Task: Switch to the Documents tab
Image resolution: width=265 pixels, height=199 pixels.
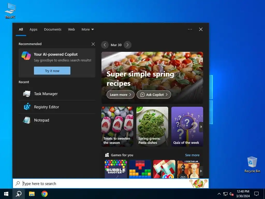Action: coord(53,30)
